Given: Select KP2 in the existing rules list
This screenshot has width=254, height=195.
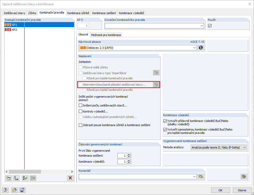Looking at the screenshot, I should 39,30.
